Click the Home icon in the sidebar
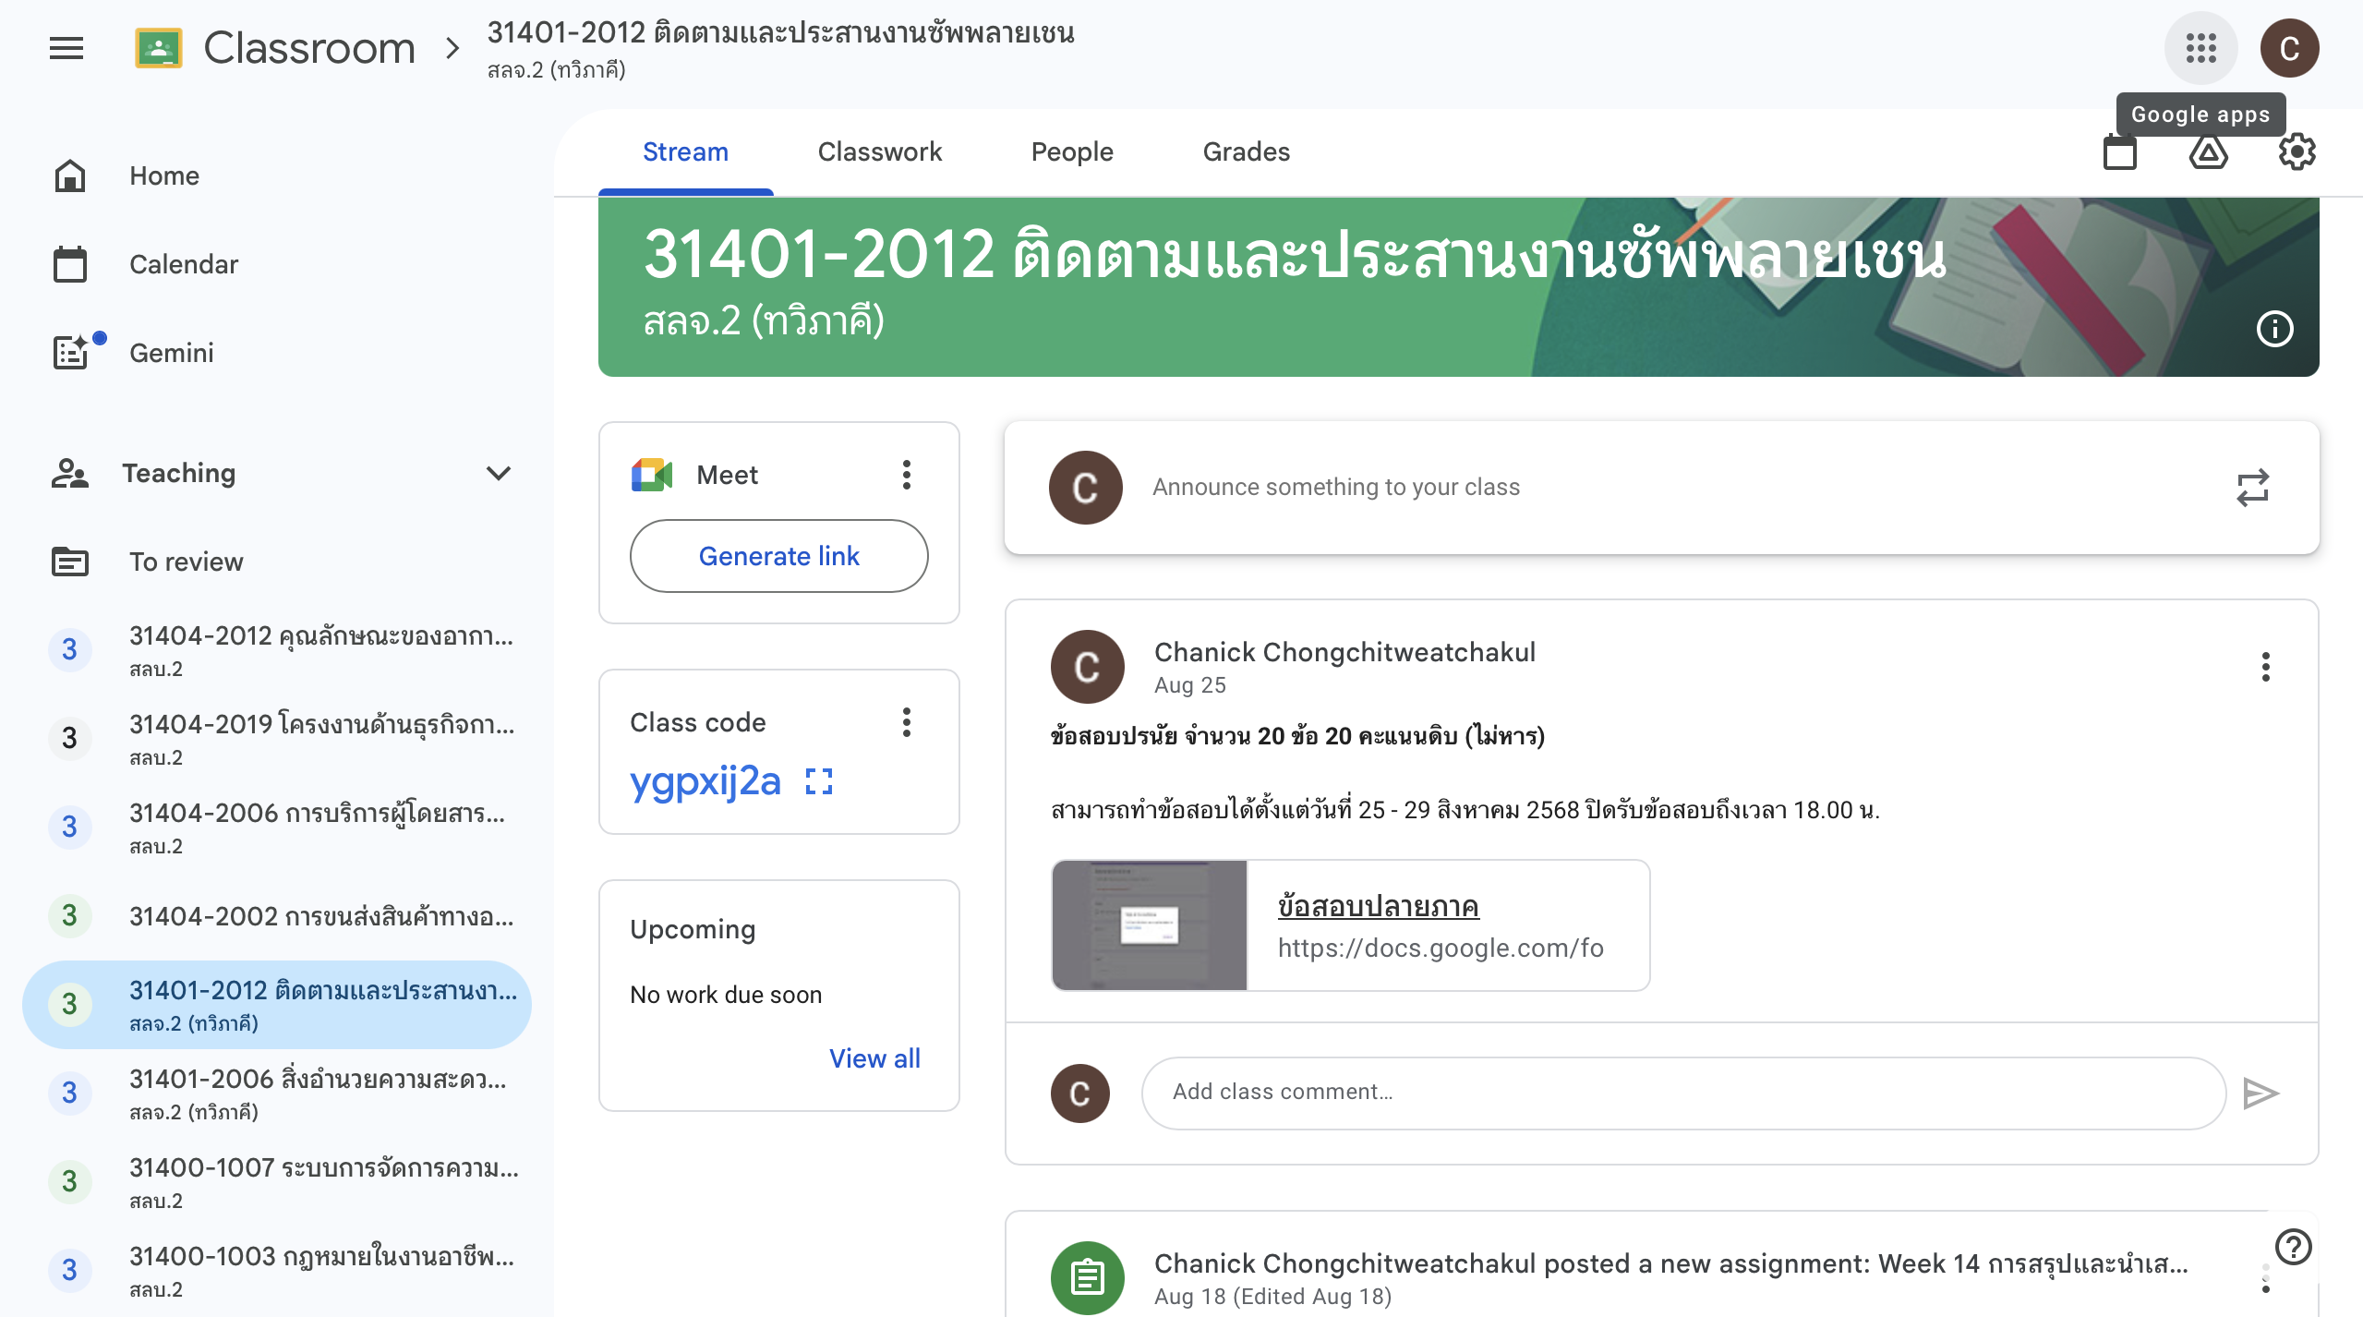The width and height of the screenshot is (2363, 1317). 70,175
